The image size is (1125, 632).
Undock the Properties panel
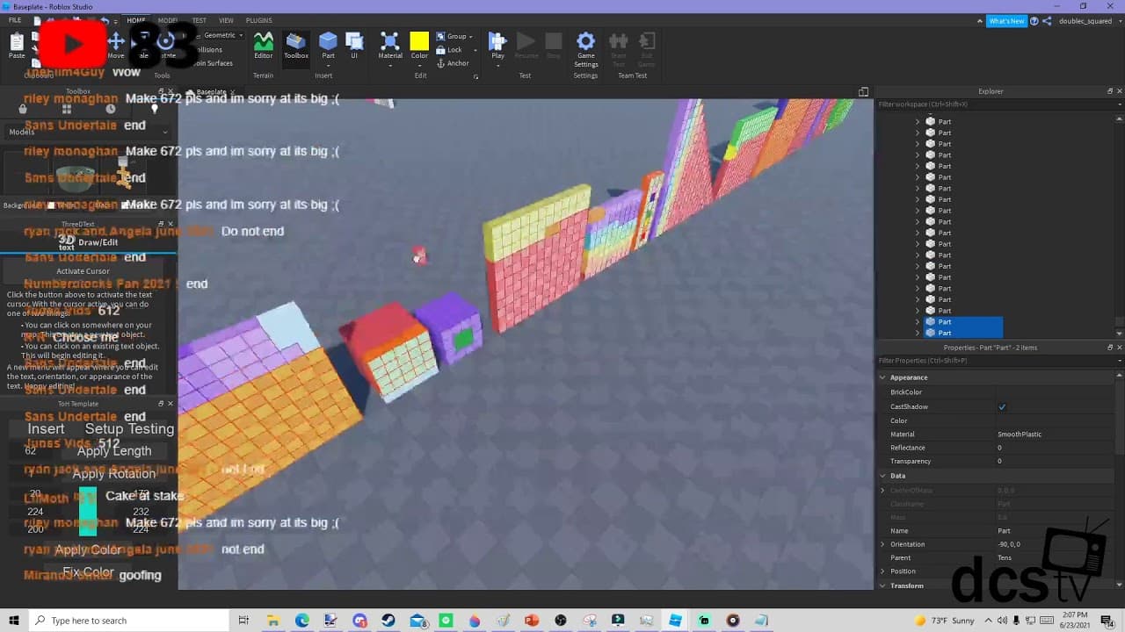(x=1109, y=348)
